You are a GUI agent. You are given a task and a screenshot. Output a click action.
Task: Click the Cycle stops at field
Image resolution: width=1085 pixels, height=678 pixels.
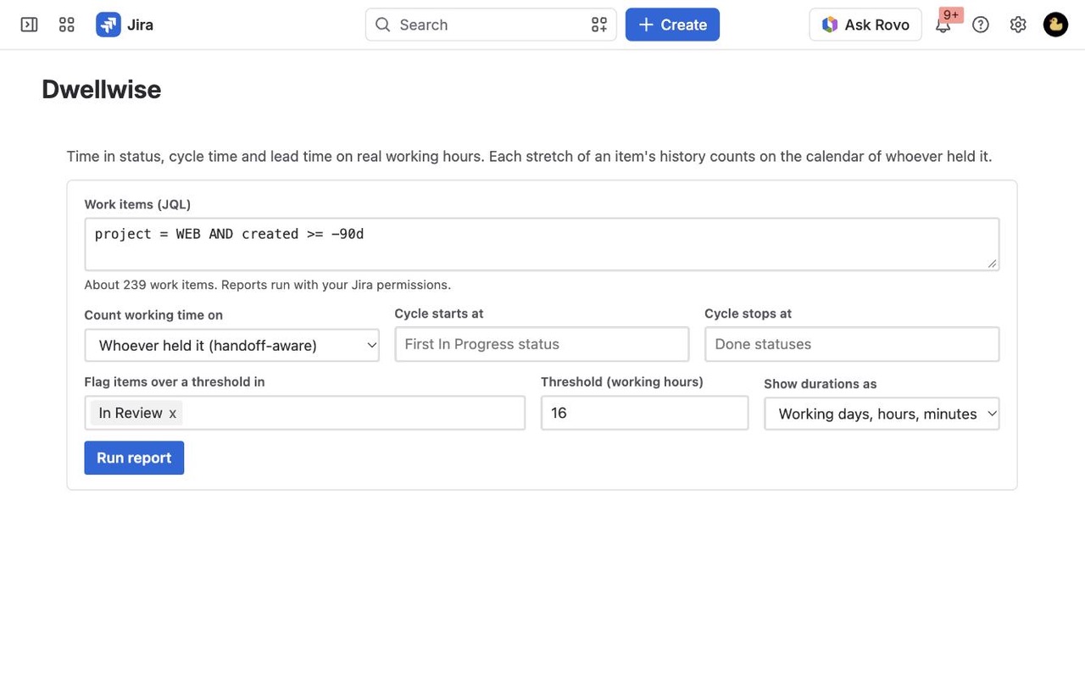point(852,344)
